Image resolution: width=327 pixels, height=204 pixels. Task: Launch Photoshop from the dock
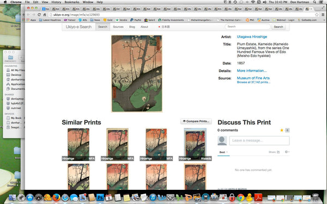[x=100, y=197]
